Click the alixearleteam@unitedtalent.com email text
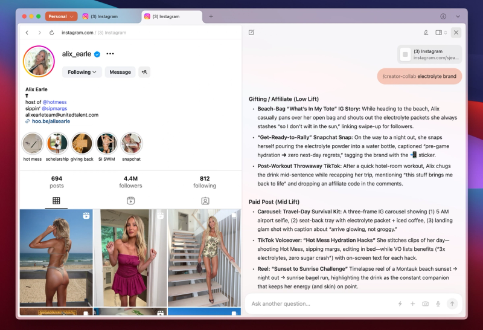The image size is (483, 330). (62, 115)
